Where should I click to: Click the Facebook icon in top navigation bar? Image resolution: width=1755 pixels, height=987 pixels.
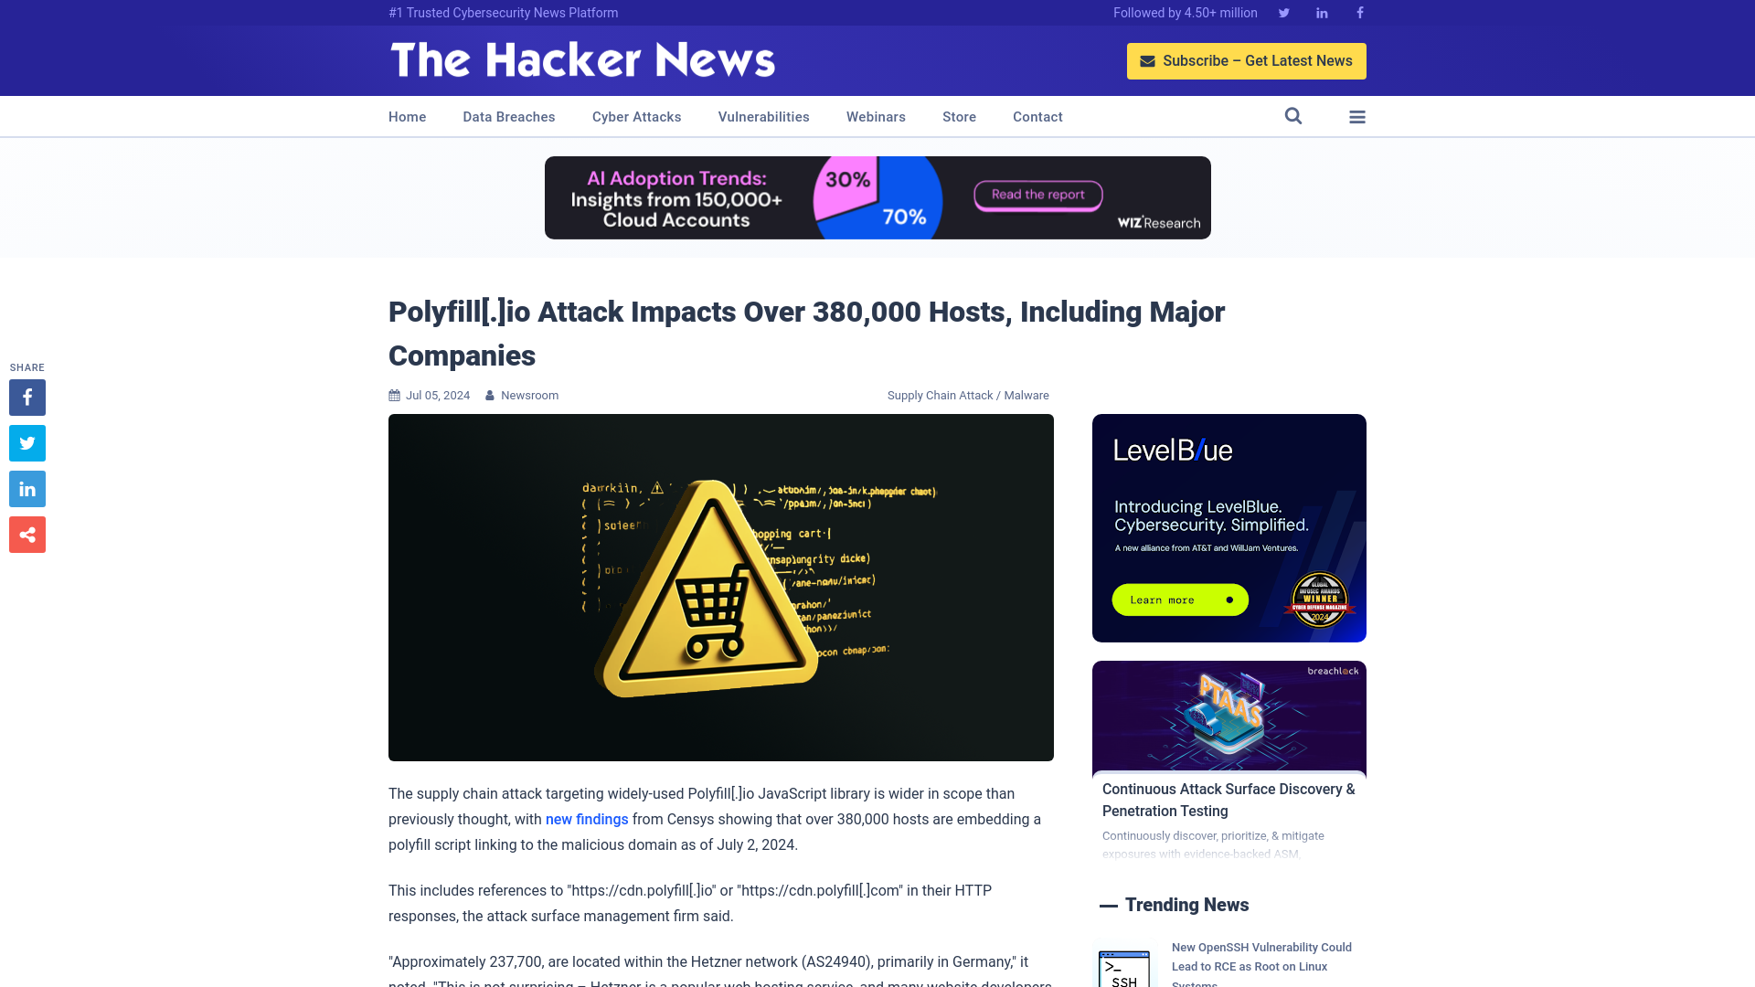click(1359, 12)
